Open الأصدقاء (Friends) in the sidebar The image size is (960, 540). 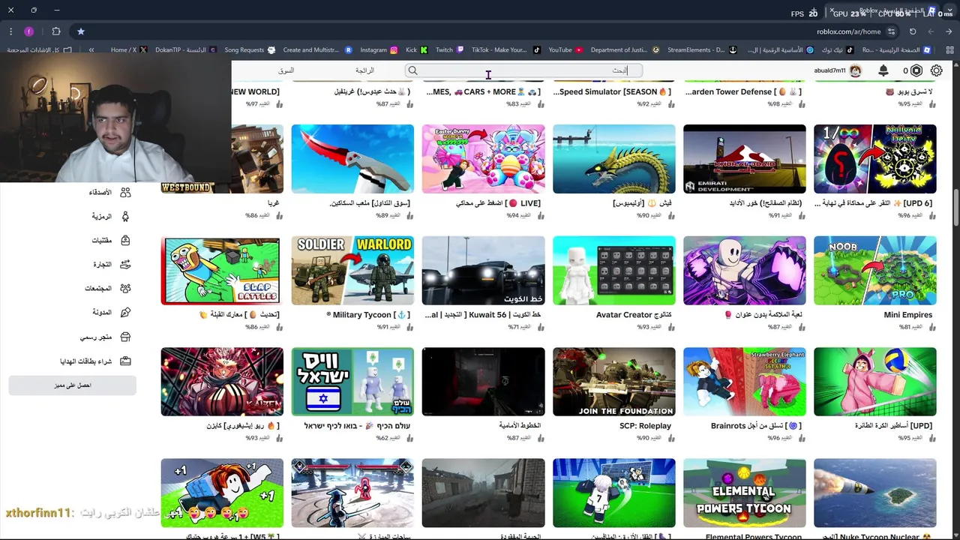tap(109, 193)
